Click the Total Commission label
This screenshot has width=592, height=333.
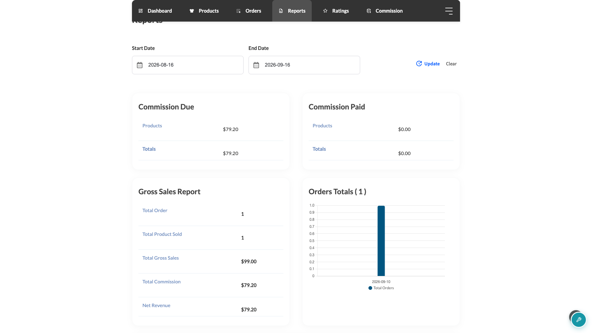[x=162, y=282]
